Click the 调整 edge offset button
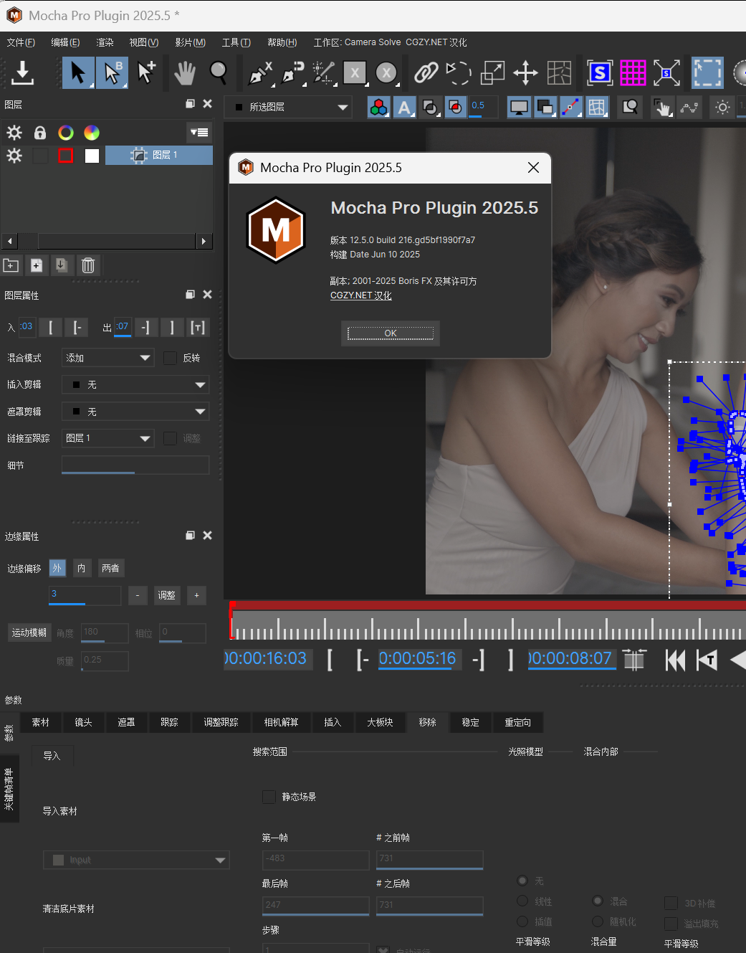This screenshot has height=953, width=746. pos(166,595)
